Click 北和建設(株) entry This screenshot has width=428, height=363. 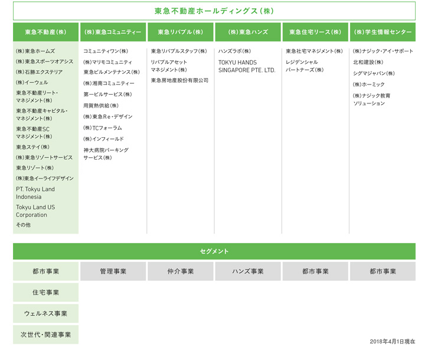tap(368, 62)
